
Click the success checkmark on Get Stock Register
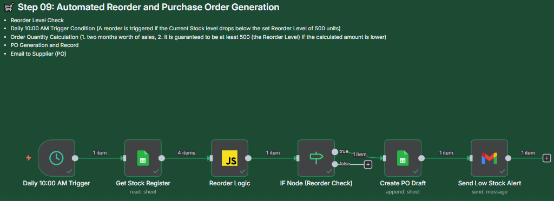(x=156, y=171)
